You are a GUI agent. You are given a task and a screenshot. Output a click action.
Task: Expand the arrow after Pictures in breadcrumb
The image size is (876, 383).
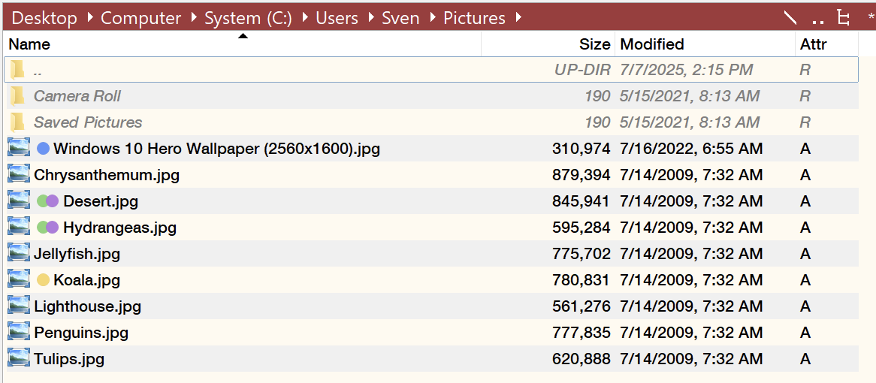pos(519,18)
